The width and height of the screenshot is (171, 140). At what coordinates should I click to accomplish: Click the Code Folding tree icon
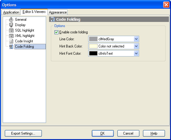click(11, 47)
